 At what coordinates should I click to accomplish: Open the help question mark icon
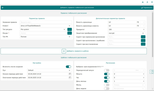[152, 72]
